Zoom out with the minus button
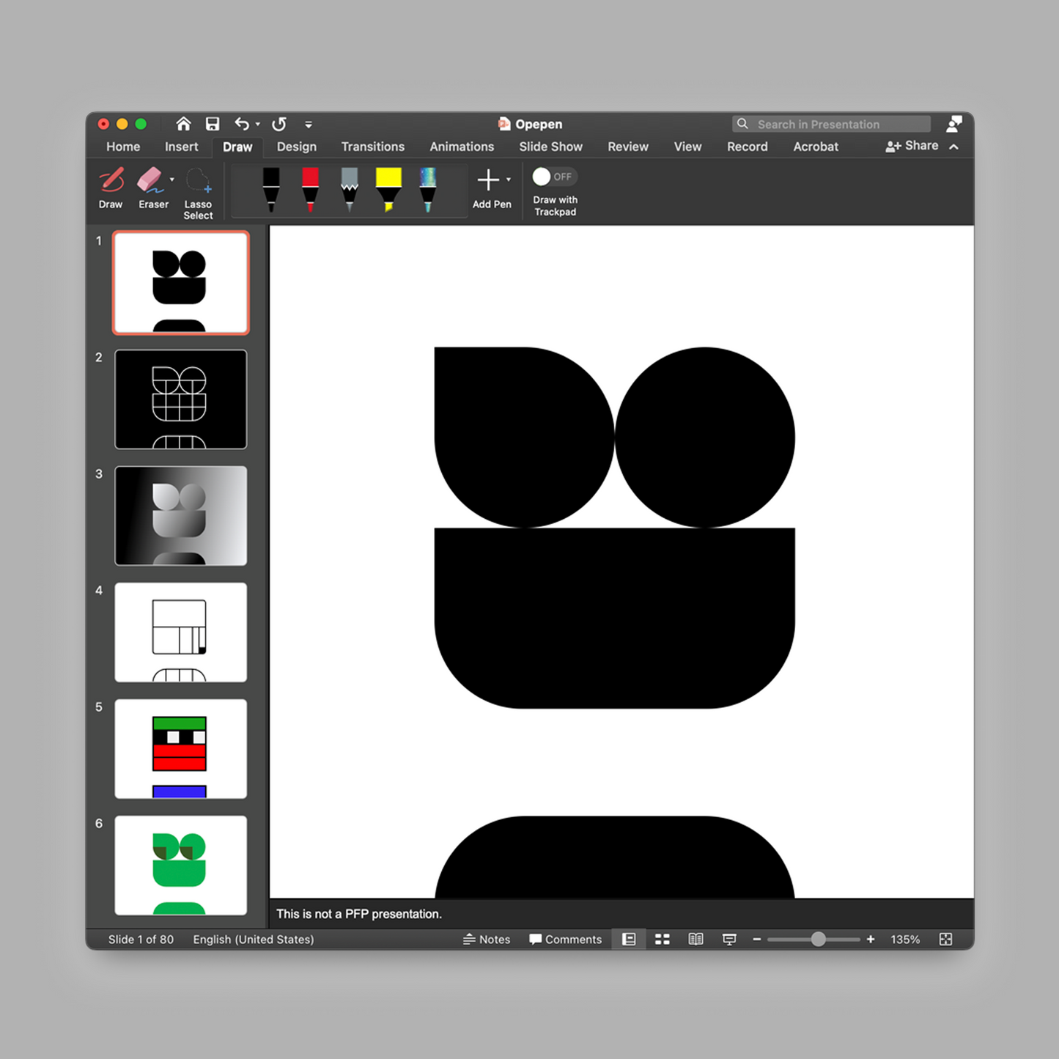 pos(757,940)
